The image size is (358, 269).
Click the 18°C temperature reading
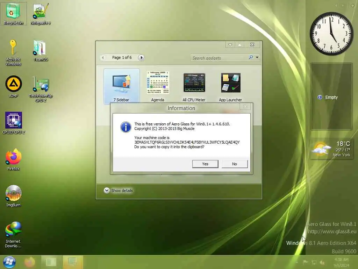(343, 144)
